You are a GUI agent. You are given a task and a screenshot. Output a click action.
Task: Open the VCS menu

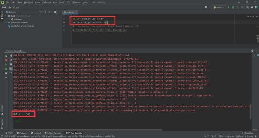68,3
